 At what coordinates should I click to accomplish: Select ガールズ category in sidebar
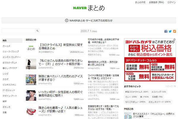7,46
